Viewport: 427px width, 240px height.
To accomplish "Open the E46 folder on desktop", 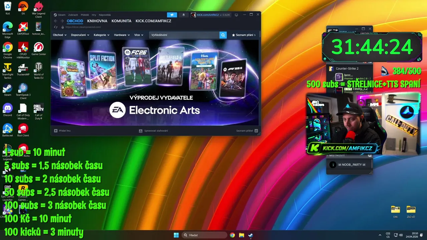I will [395, 212].
